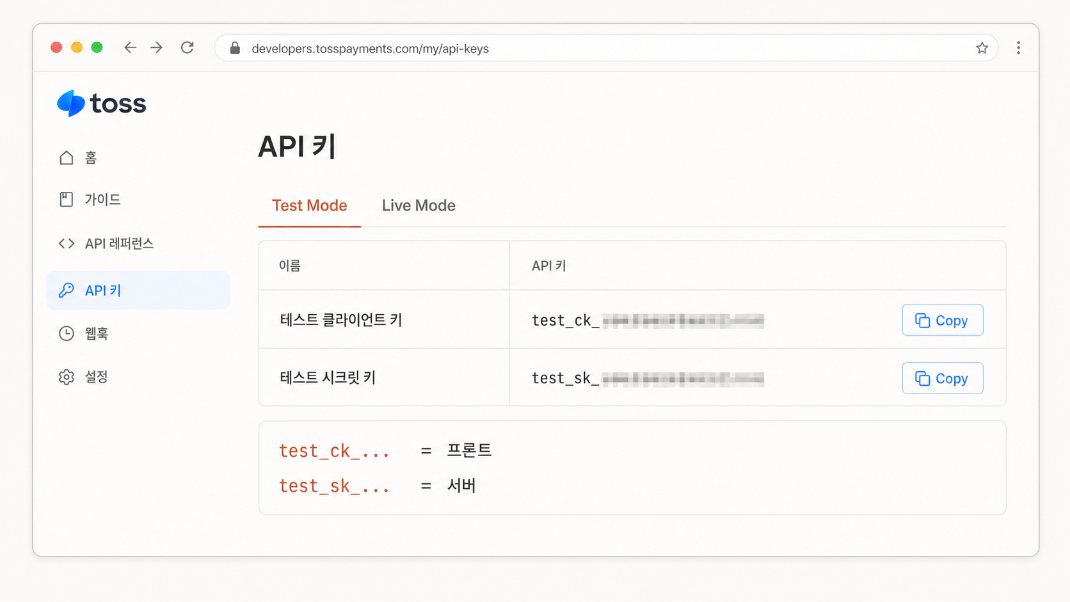Click the API 키 column header
Image resolution: width=1070 pixels, height=602 pixels.
pyautogui.click(x=548, y=265)
